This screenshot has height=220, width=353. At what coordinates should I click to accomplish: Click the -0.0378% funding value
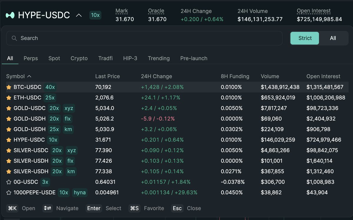click(x=233, y=182)
